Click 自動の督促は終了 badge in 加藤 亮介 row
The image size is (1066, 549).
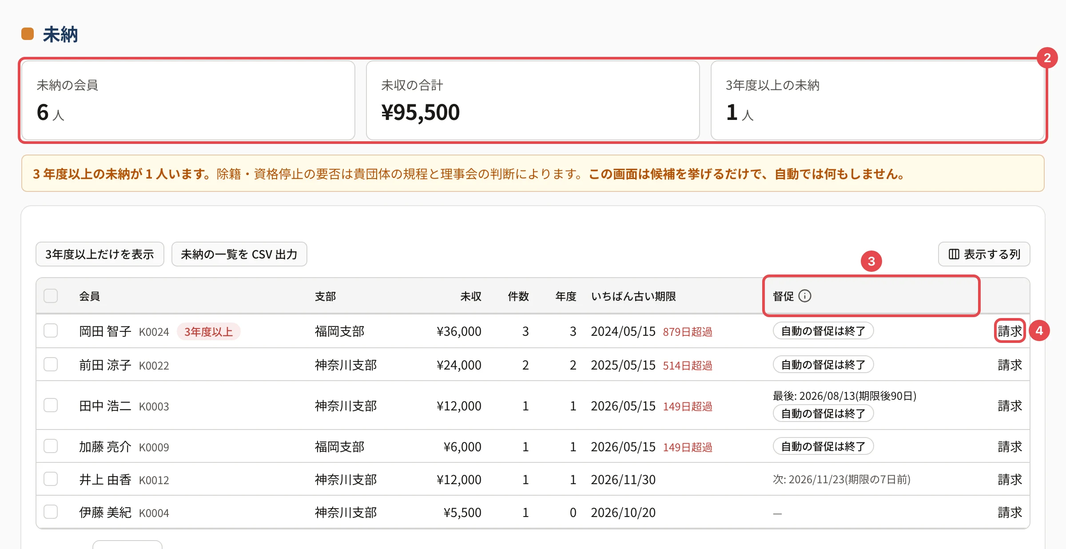[823, 446]
